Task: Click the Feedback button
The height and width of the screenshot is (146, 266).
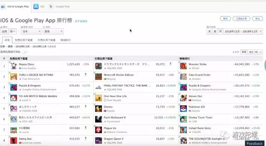Action: 255,143
